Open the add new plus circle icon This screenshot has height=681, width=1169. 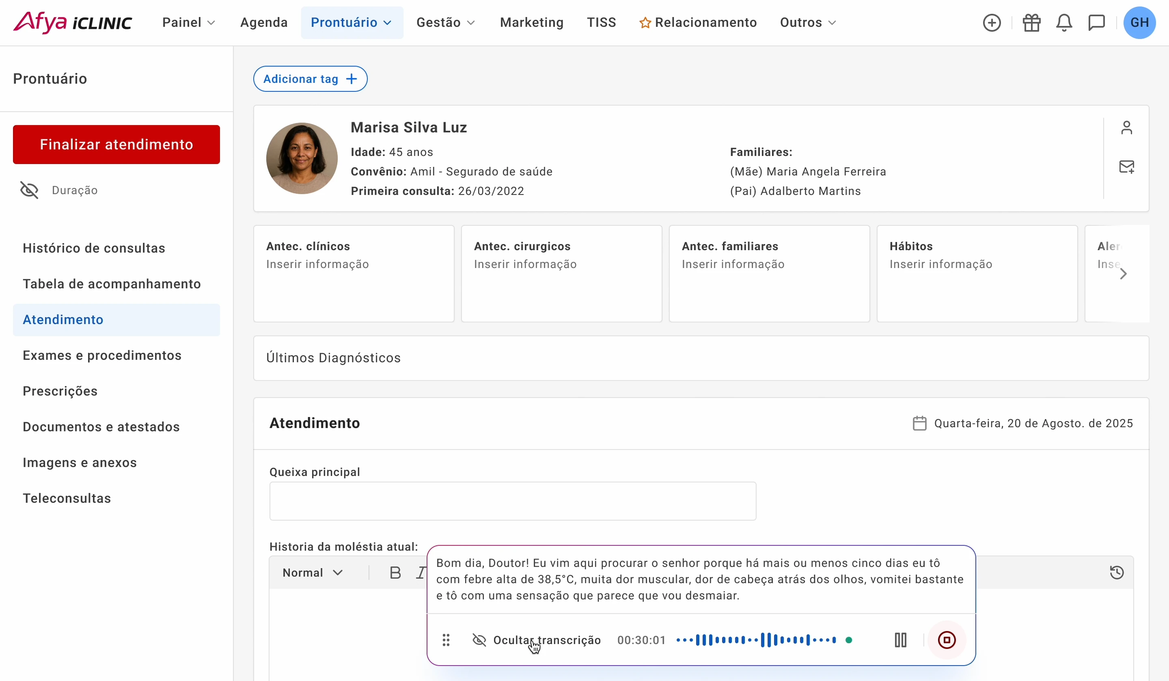point(992,22)
